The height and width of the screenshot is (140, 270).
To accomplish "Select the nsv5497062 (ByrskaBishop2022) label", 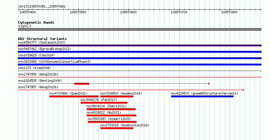I will (45, 49).
